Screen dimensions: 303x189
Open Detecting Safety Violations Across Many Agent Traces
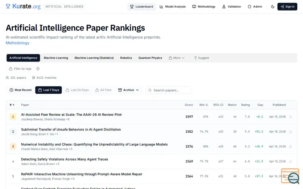64,159
